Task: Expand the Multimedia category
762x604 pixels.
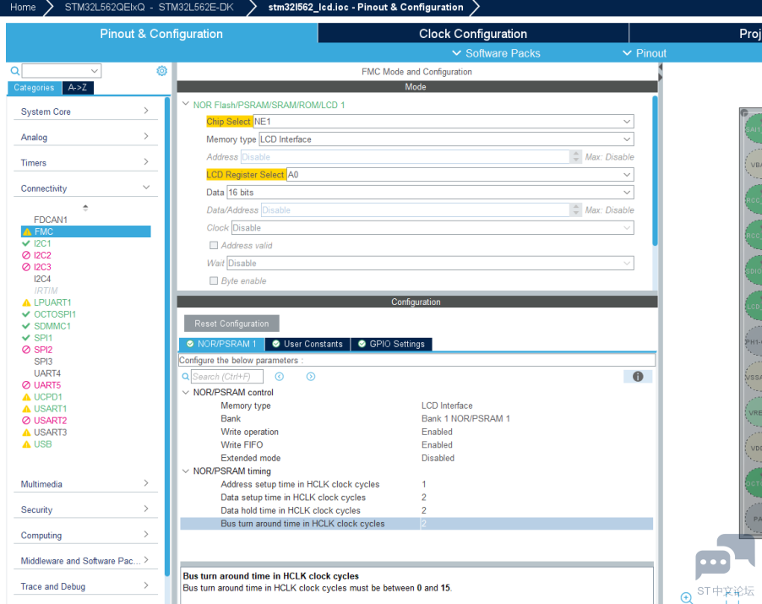Action: (x=146, y=483)
